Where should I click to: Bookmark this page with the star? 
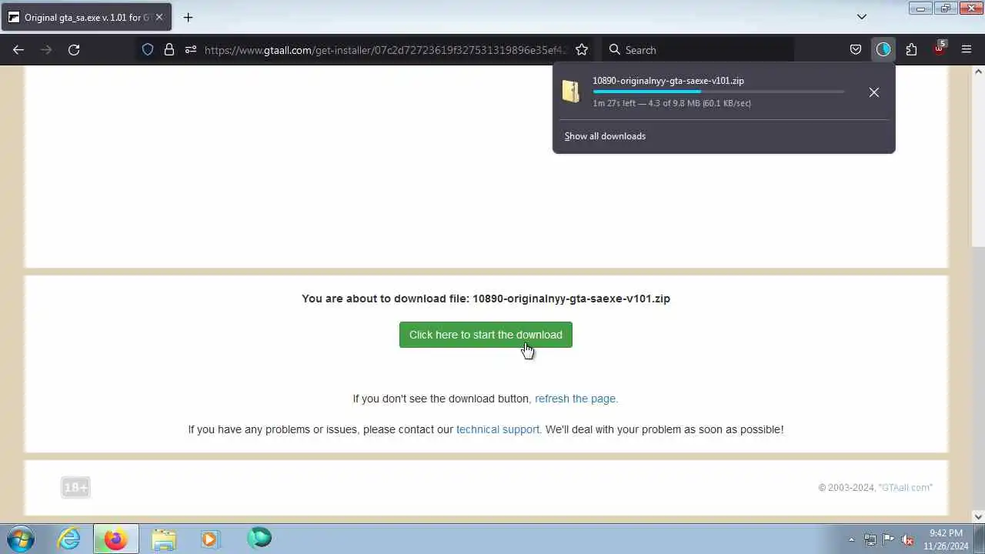coord(582,50)
